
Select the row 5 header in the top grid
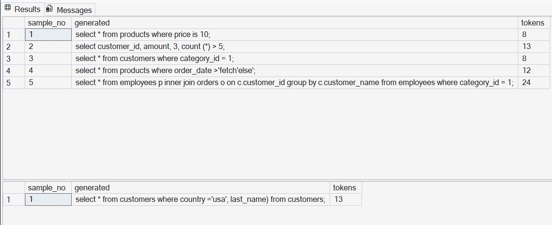[x=14, y=83]
